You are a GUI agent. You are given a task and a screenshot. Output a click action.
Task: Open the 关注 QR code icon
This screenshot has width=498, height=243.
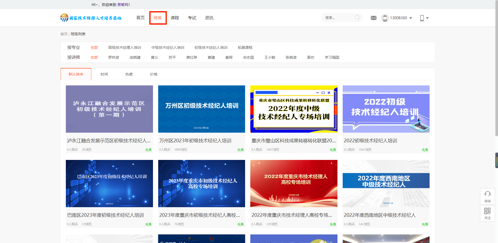pyautogui.click(x=487, y=213)
